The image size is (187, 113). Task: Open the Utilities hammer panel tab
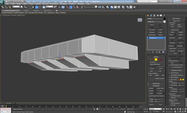point(164,15)
